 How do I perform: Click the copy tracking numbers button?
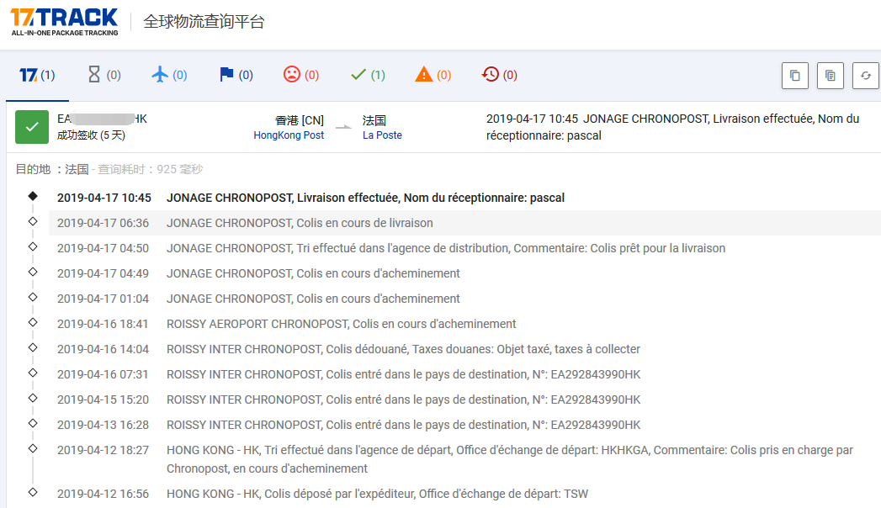point(794,76)
